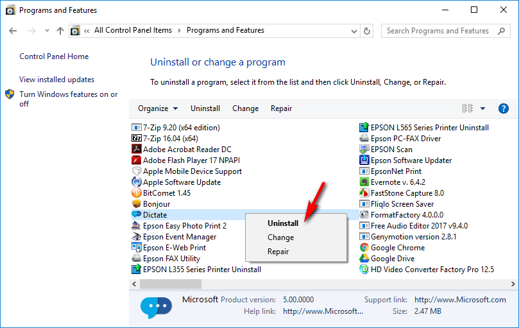519x328 pixels.
Task: Open the http://www.Microsoft.com support link
Action: point(460,300)
